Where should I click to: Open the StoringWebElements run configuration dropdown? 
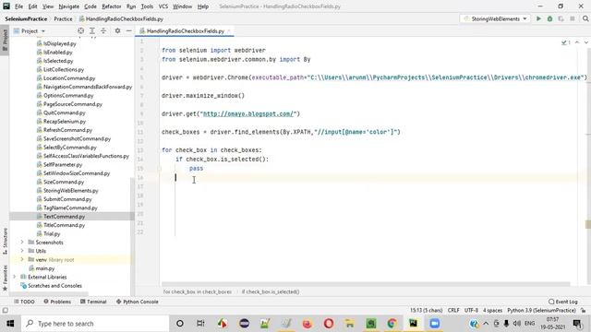495,18
